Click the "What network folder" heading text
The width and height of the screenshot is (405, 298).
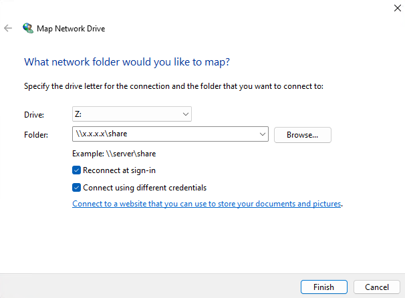126,61
